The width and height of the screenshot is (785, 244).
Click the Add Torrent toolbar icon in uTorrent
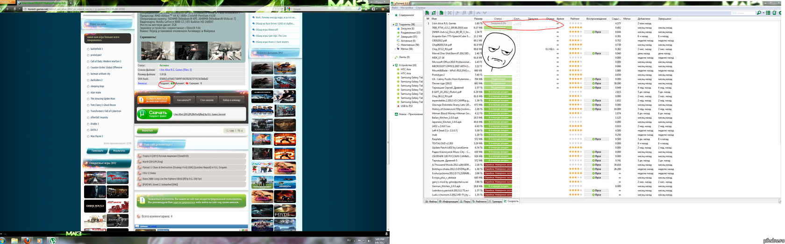(x=428, y=13)
